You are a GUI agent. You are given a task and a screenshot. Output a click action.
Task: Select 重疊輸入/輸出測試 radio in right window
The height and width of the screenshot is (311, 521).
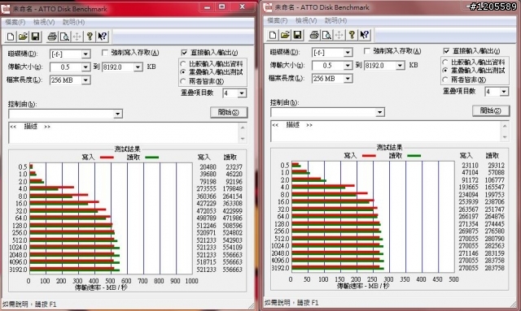[x=445, y=71]
